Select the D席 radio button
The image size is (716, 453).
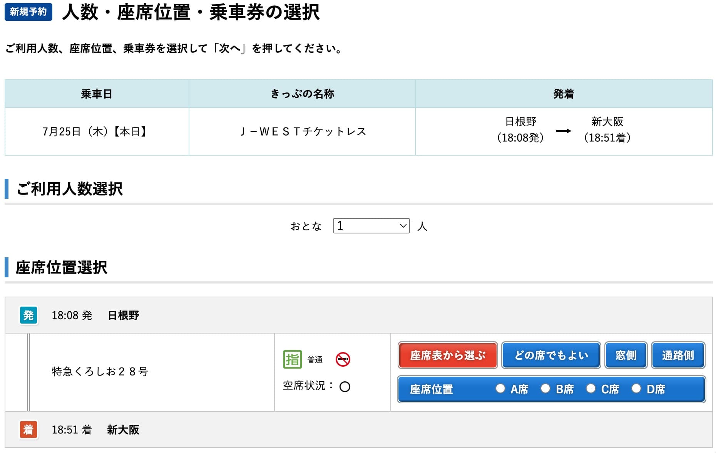point(636,388)
